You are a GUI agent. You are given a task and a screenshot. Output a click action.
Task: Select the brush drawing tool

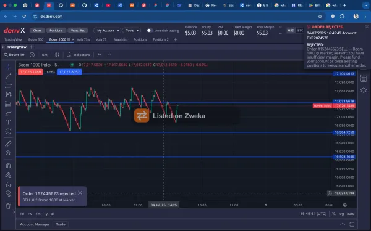pyautogui.click(x=8, y=113)
